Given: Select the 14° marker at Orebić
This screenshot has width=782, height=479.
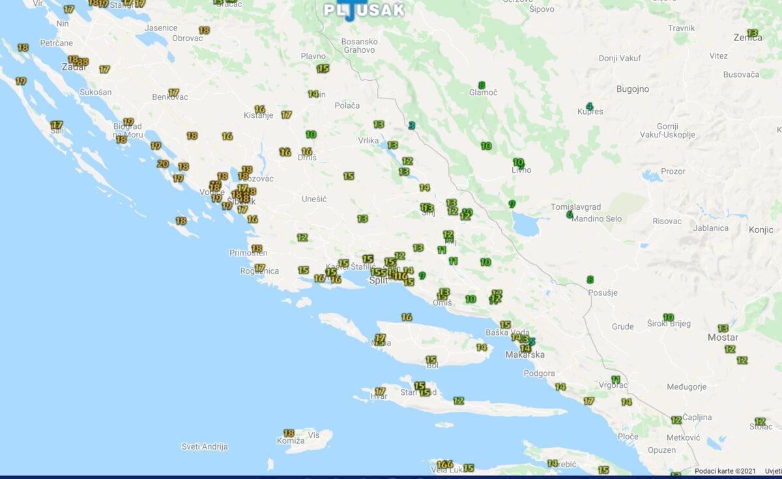Looking at the screenshot, I should coord(553,463).
